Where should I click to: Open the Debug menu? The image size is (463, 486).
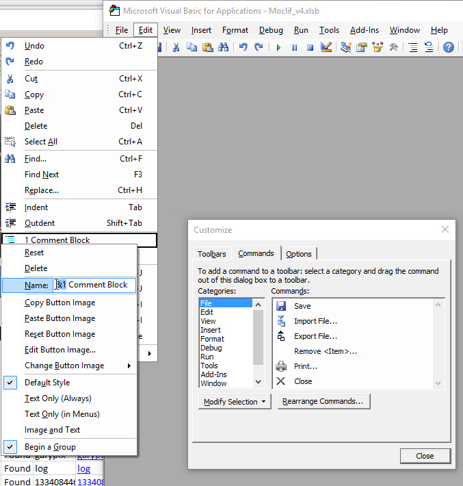pyautogui.click(x=271, y=30)
